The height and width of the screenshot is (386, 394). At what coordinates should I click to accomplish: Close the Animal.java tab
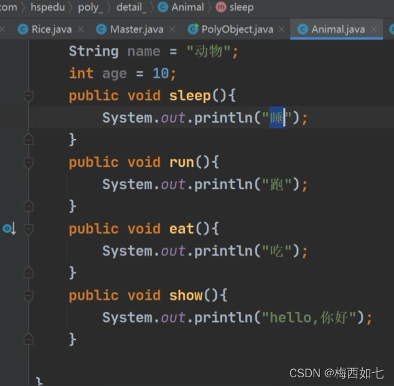point(374,29)
